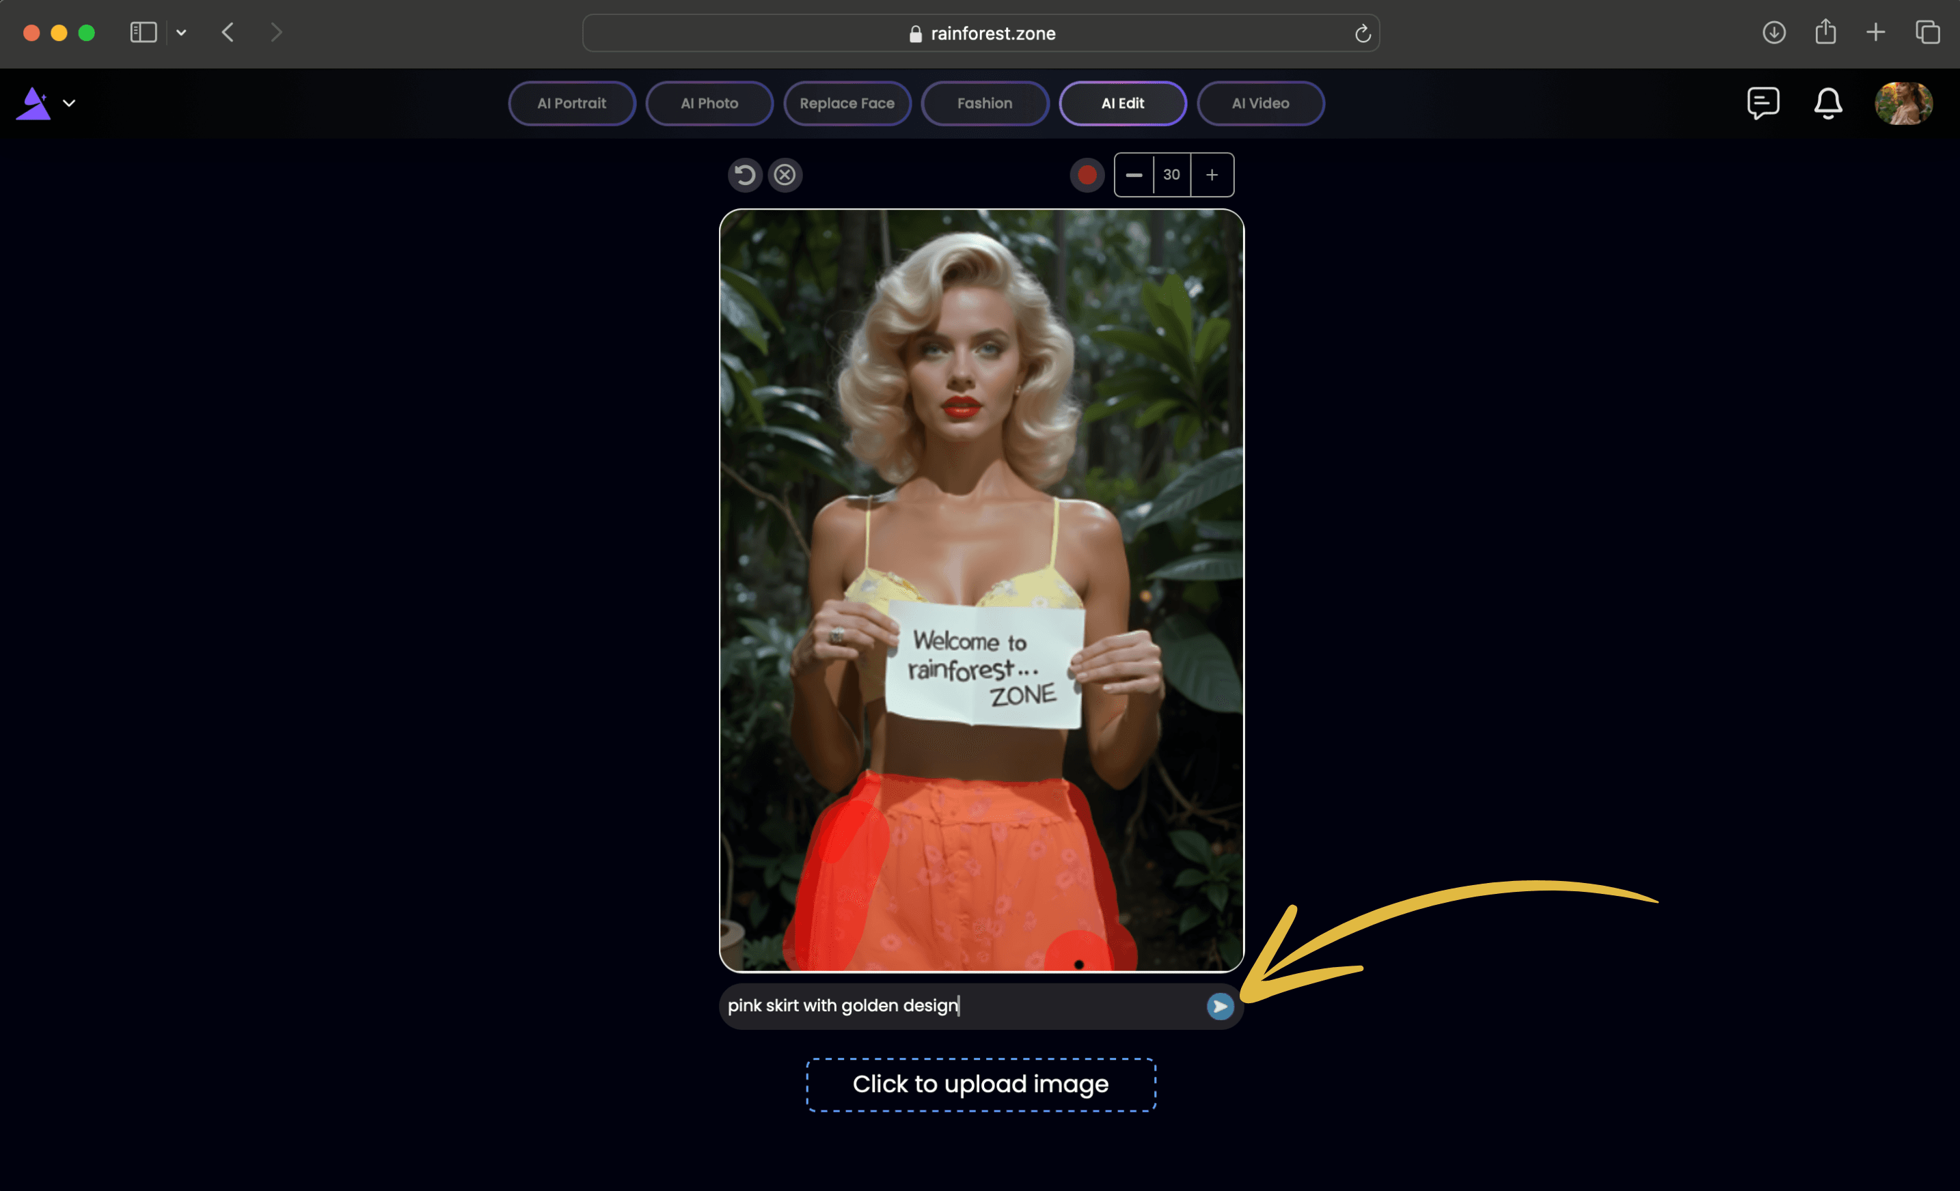Click the AI Portrait tab

pyautogui.click(x=571, y=102)
